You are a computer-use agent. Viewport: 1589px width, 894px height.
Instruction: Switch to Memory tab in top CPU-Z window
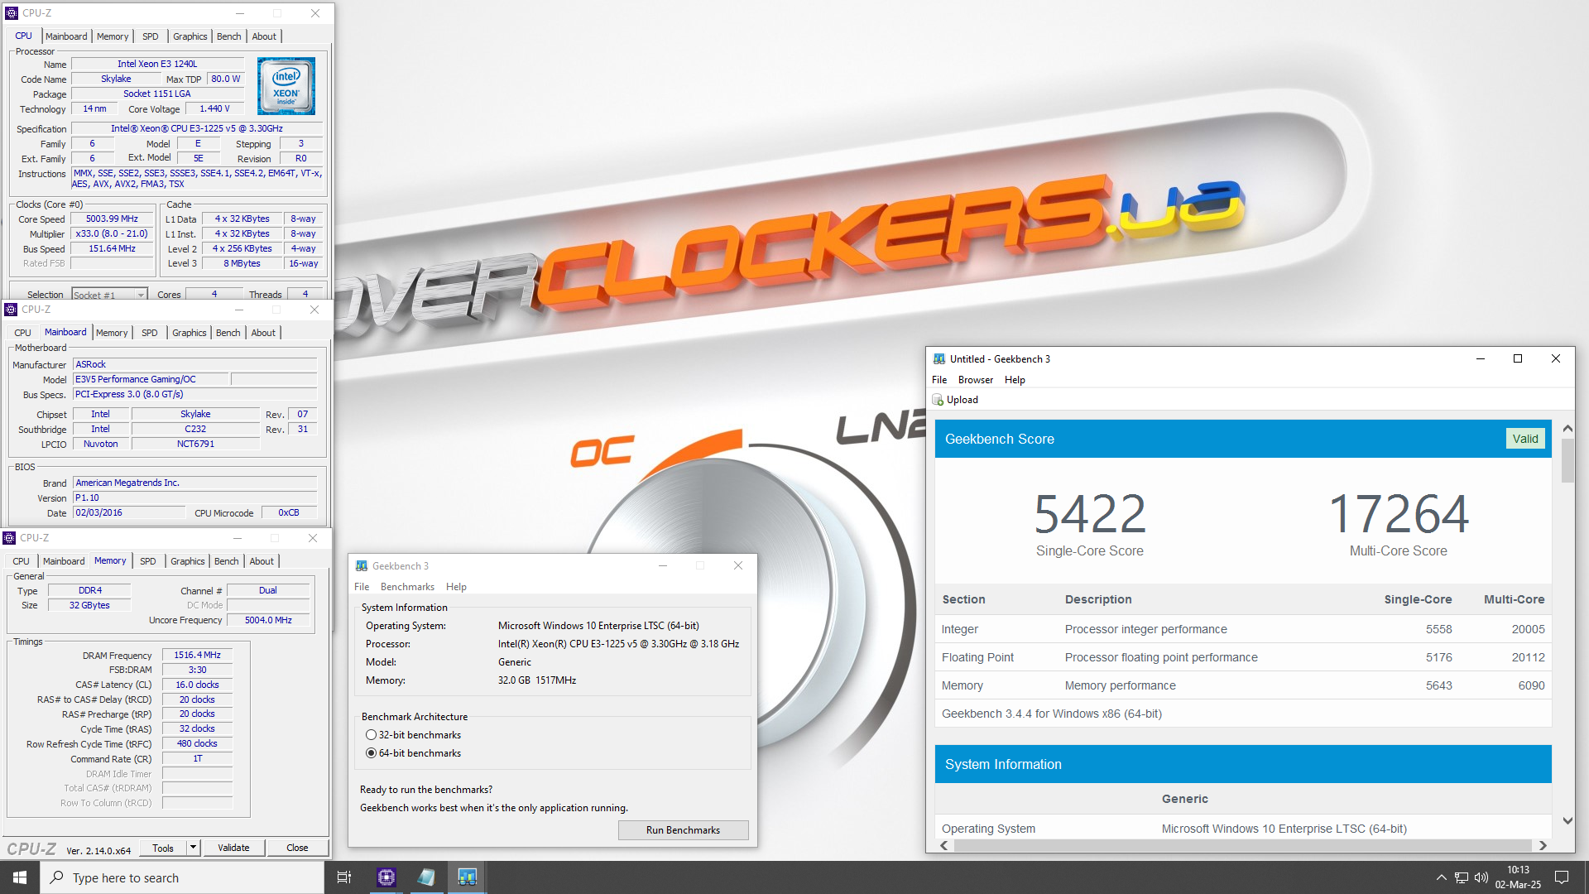coord(113,36)
